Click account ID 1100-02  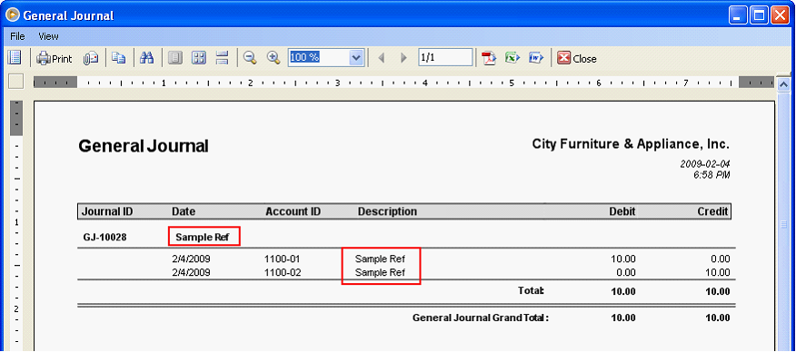click(283, 272)
